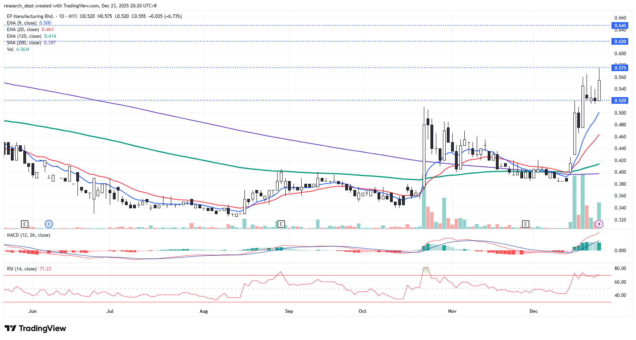Click the Vol 4.56M volume legend
This screenshot has width=636, height=340.
18,49
